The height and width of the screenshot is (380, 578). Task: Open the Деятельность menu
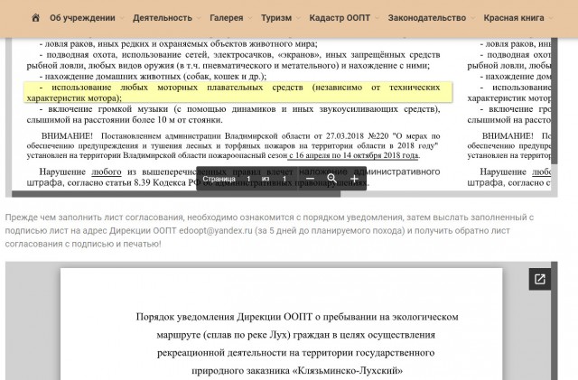tap(163, 18)
